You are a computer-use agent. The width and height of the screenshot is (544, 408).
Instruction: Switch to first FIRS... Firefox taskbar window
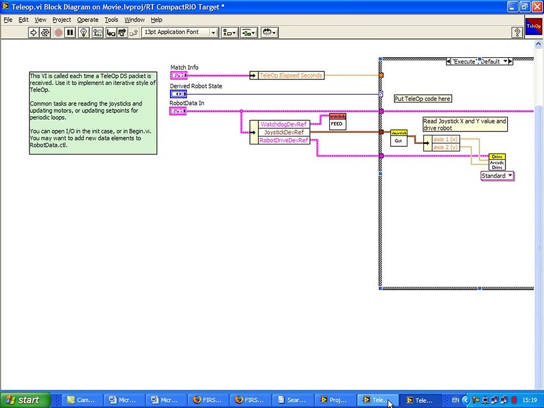tap(208, 400)
